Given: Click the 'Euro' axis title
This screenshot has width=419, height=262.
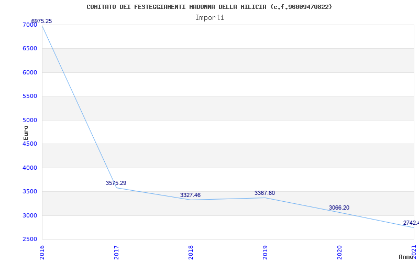Looking at the screenshot, I should coord(26,133).
